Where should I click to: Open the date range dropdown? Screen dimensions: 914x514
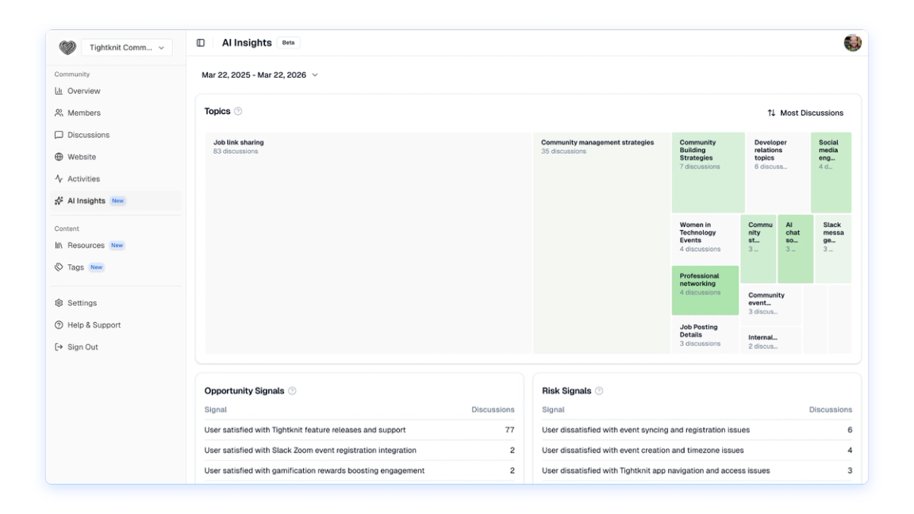259,75
